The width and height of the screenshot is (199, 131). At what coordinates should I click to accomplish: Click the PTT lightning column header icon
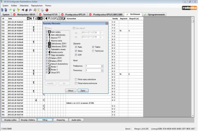[34, 19]
